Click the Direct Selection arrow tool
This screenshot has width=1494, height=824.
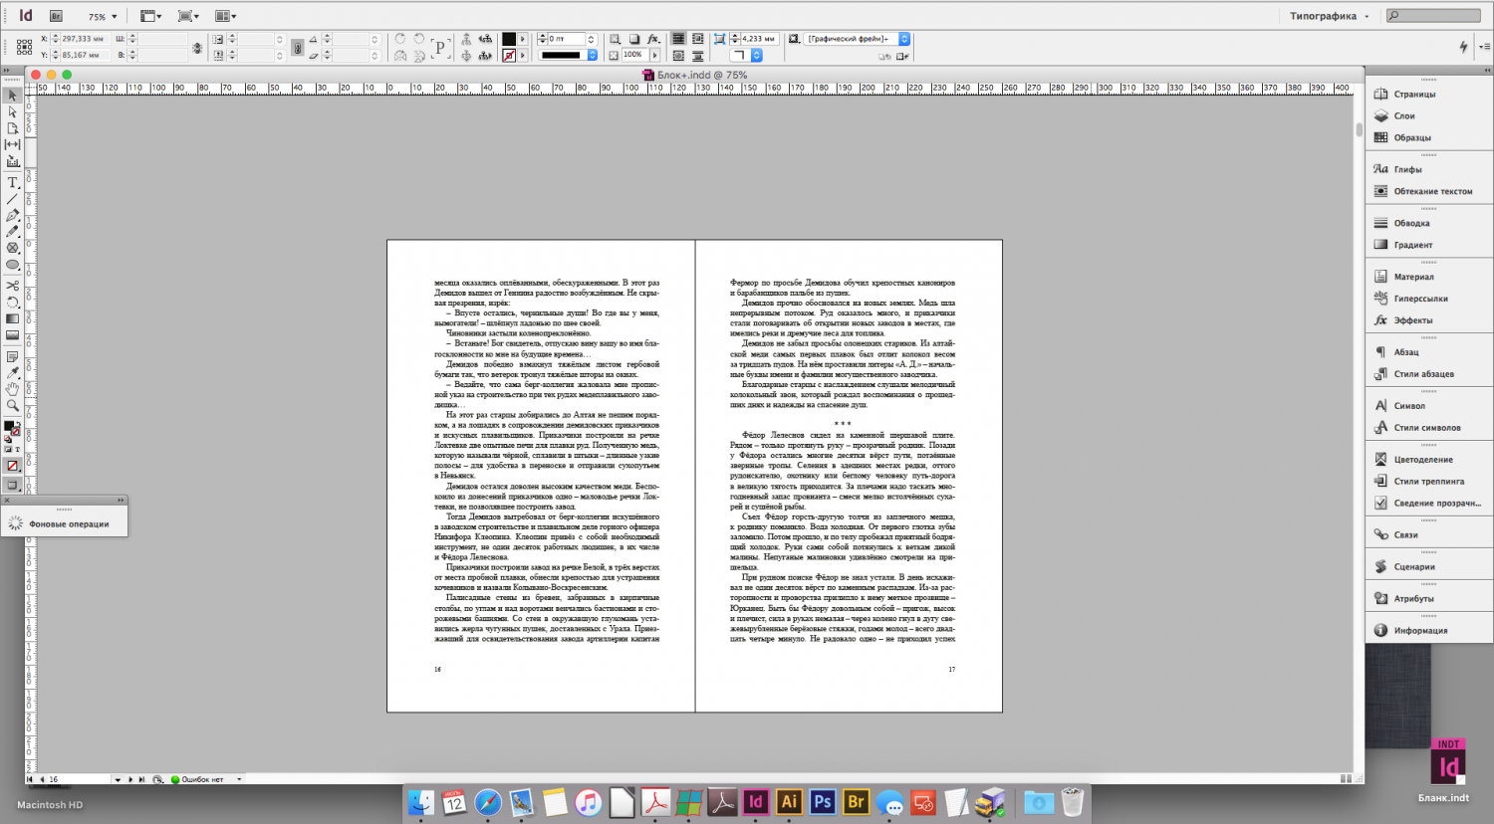[12, 111]
